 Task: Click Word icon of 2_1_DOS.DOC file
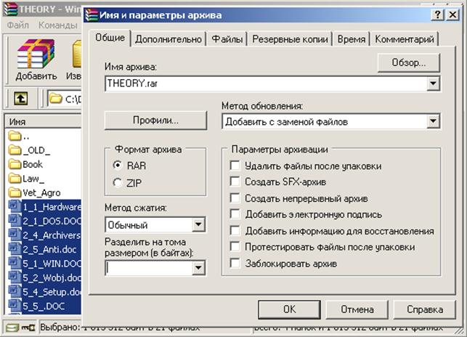(15, 221)
